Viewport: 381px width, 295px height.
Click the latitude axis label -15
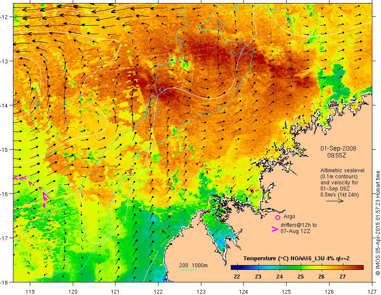(x=5, y=150)
